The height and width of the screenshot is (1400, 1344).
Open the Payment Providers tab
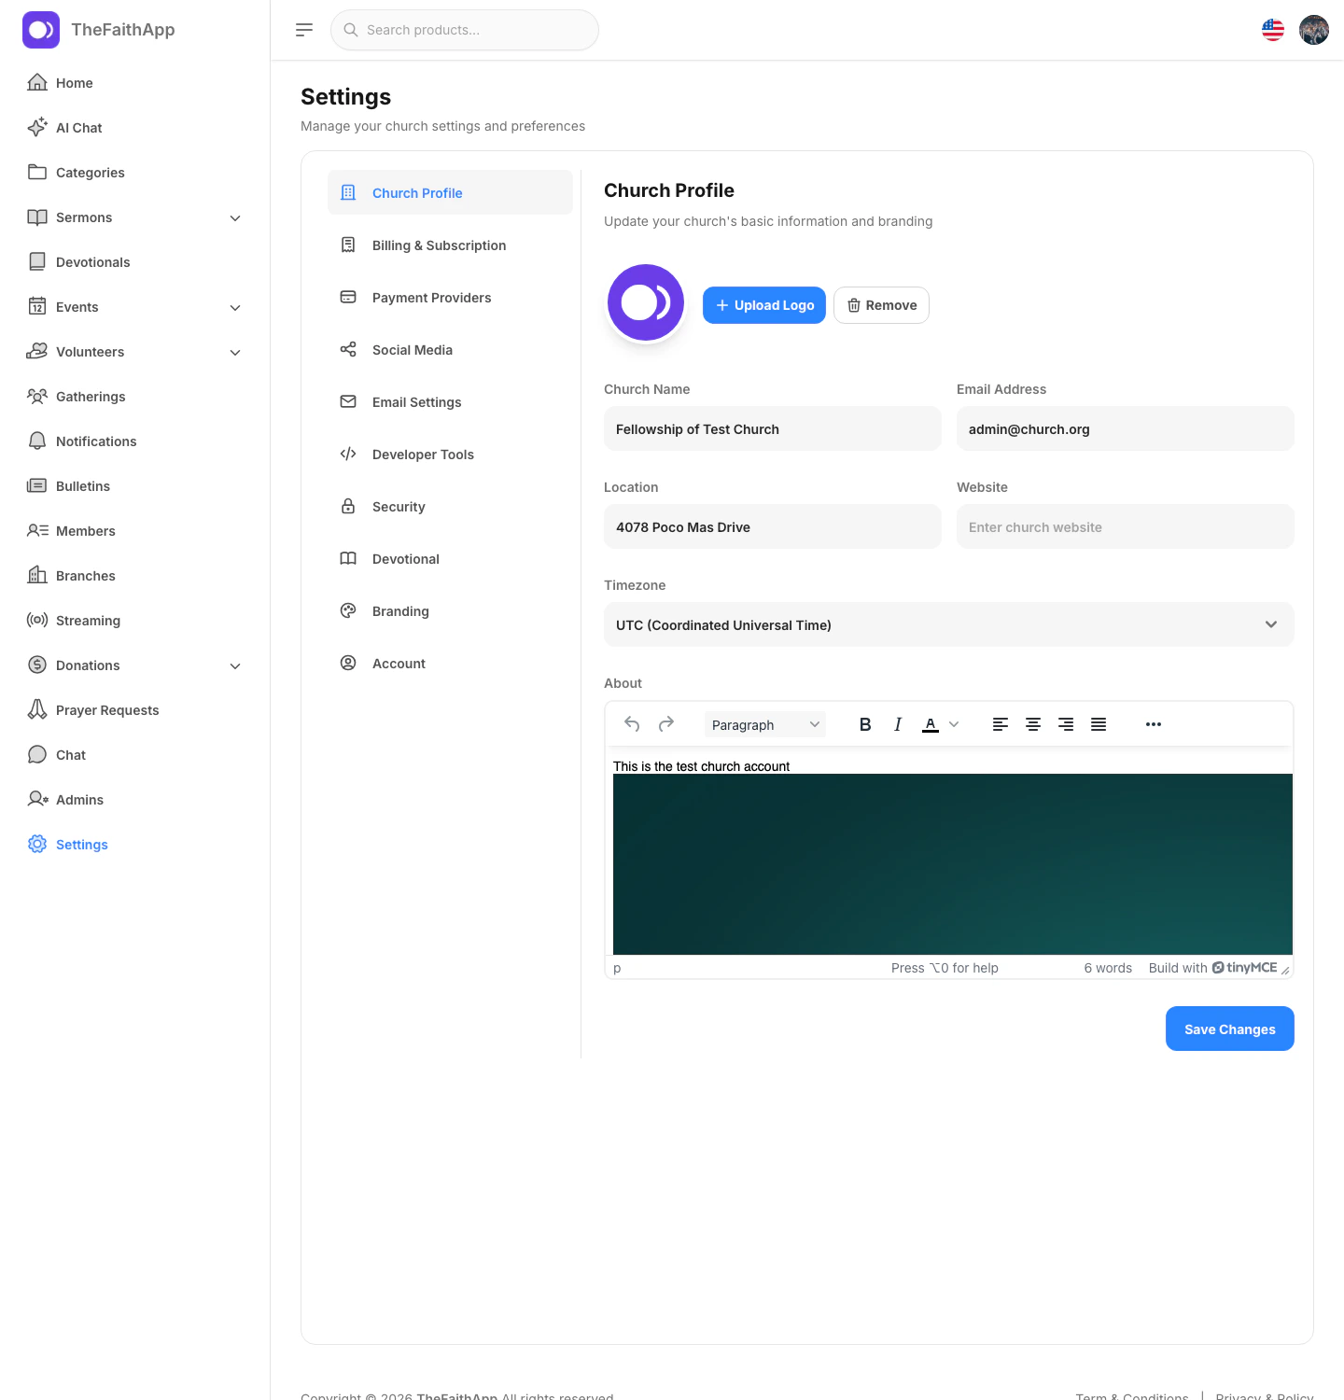[450, 297]
